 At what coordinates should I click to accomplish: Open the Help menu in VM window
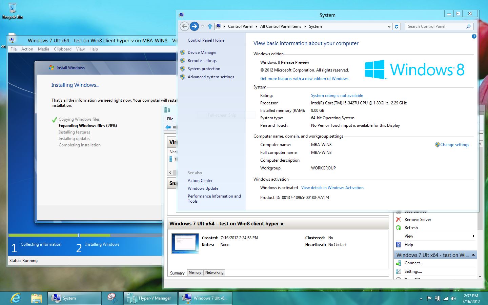pyautogui.click(x=94, y=49)
